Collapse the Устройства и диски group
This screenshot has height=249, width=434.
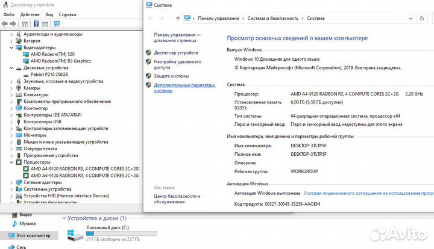64,218
